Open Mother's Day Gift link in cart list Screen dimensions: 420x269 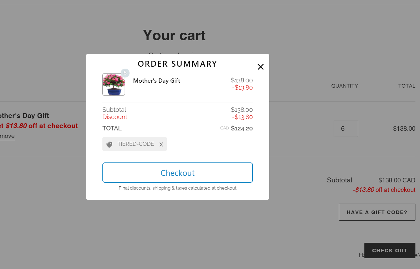25,116
